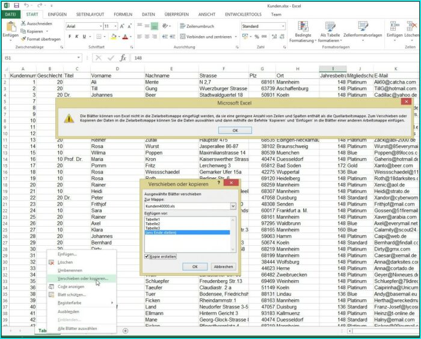Open number format Standard dropdown
The height and width of the screenshot is (339, 421).
click(x=283, y=26)
